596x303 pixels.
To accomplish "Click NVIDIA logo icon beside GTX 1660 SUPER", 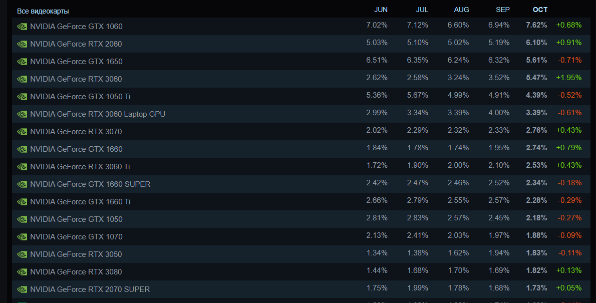I will (22, 184).
